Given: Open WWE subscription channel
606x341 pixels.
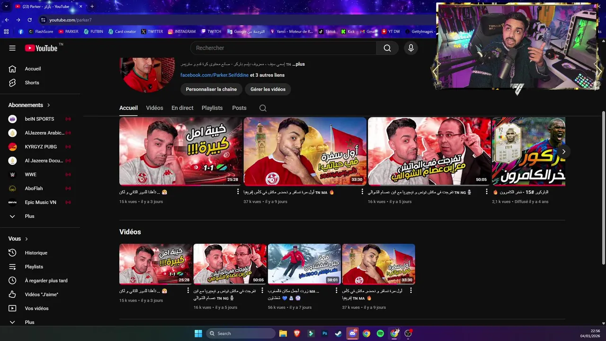Looking at the screenshot, I should tap(40, 174).
